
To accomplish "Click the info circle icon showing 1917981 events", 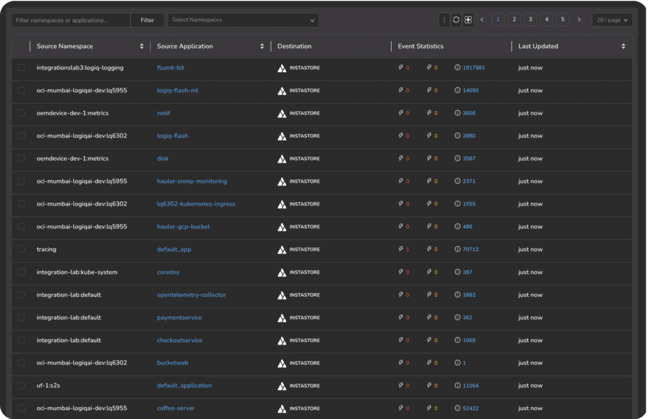I will (456, 68).
